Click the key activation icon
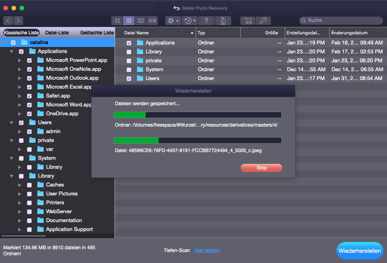387x263 pixels. pyautogui.click(x=264, y=21)
